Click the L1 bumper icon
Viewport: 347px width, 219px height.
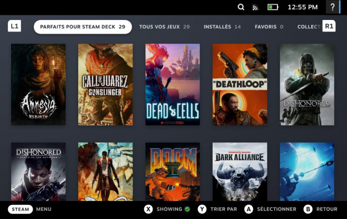coord(14,26)
